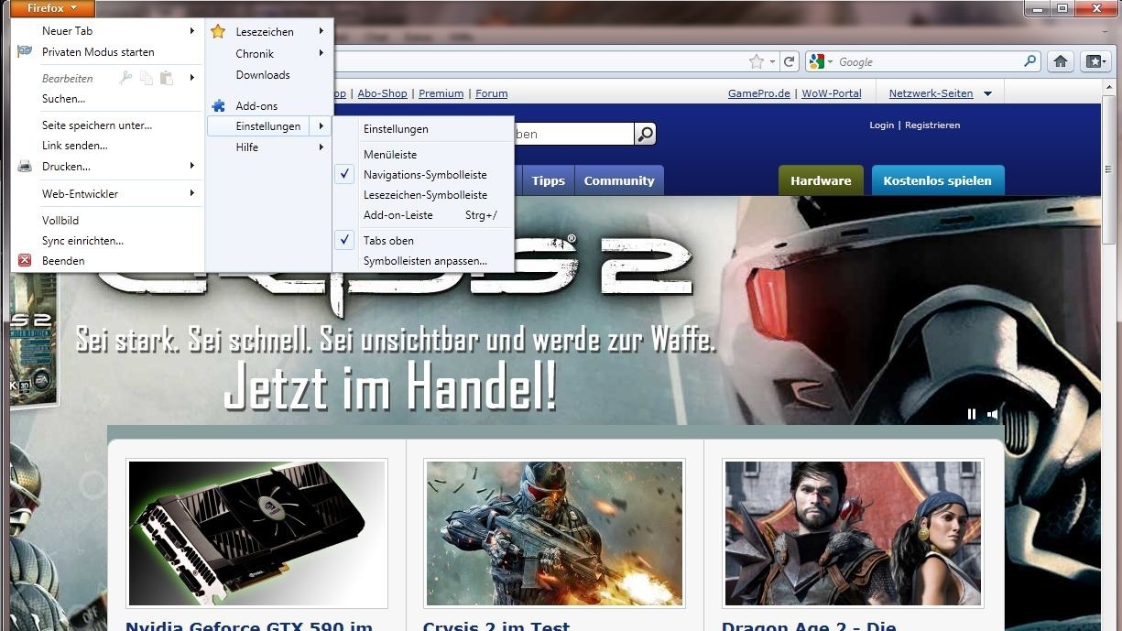Screen dimensions: 1122x631
Task: Click the scrollbar up arrow
Action: [1109, 88]
